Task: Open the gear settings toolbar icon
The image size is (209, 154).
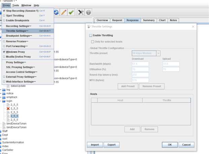Action: (x=89, y=12)
